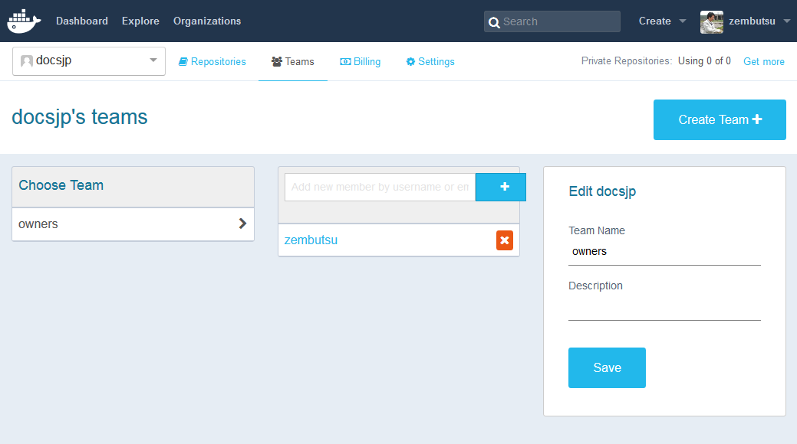
Task: Click the Using 0 of 0 text
Action: (x=704, y=61)
